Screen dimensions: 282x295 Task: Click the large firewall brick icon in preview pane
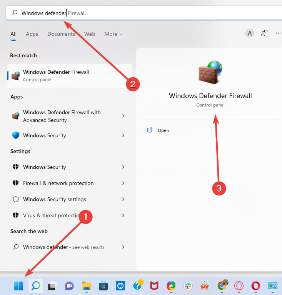(210, 72)
